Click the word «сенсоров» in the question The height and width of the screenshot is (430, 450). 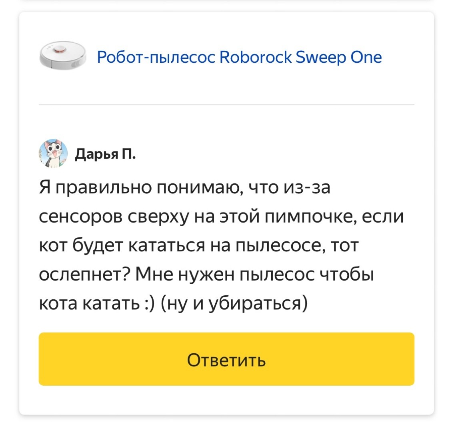point(80,216)
